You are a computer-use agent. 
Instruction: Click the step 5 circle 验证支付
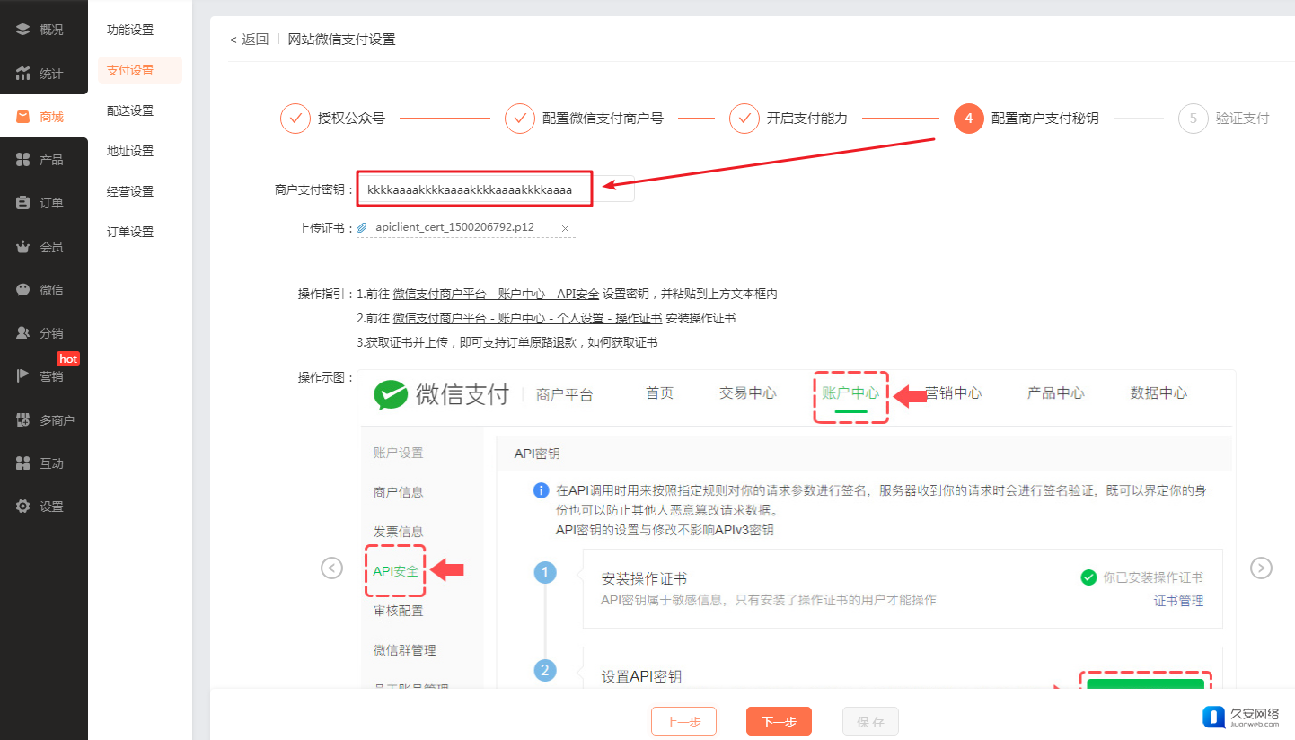coord(1194,119)
